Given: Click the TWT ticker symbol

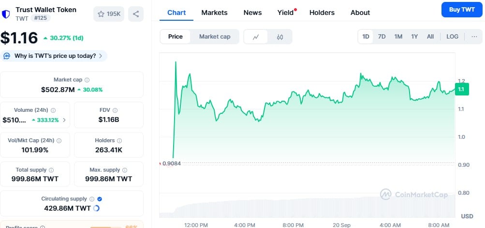Looking at the screenshot, I should point(22,18).
